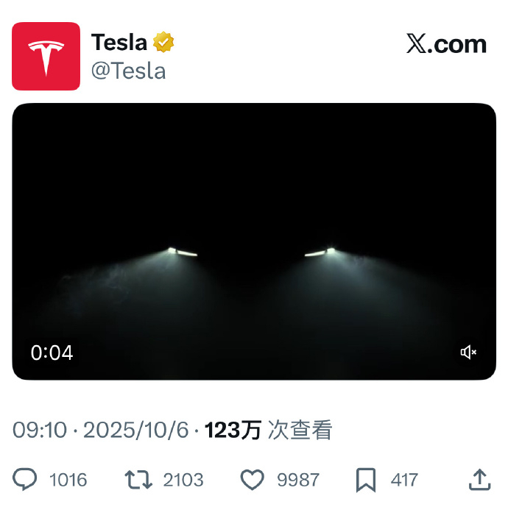Screen dimensions: 508x510
Task: Click the 417 bookmarks count
Action: pyautogui.click(x=404, y=480)
